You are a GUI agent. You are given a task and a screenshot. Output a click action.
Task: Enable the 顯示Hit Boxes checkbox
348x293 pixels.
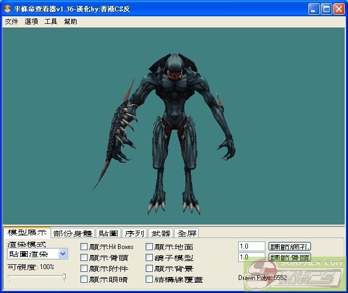84,247
